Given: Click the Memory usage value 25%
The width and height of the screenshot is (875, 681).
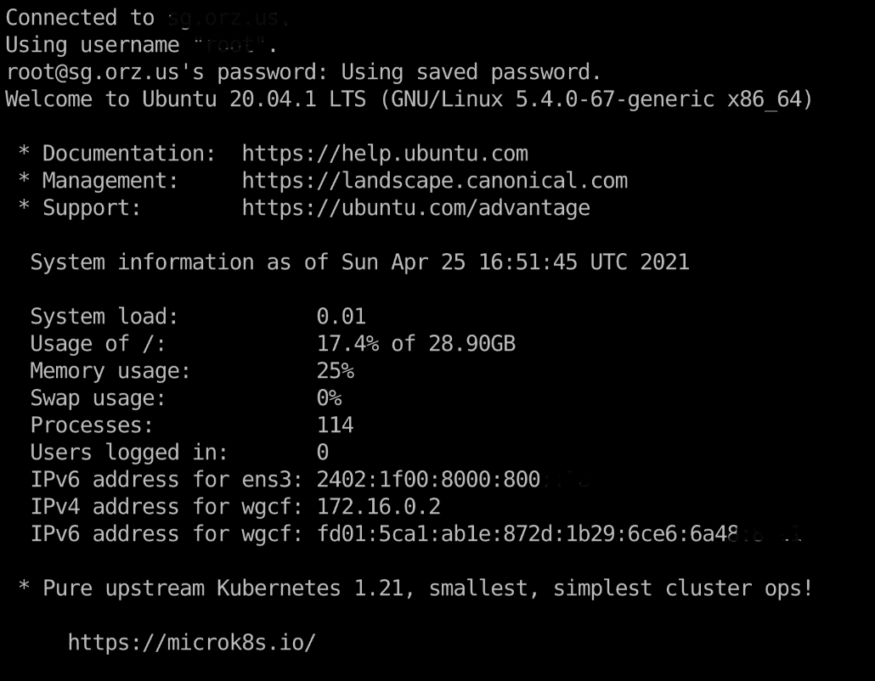Looking at the screenshot, I should [335, 371].
